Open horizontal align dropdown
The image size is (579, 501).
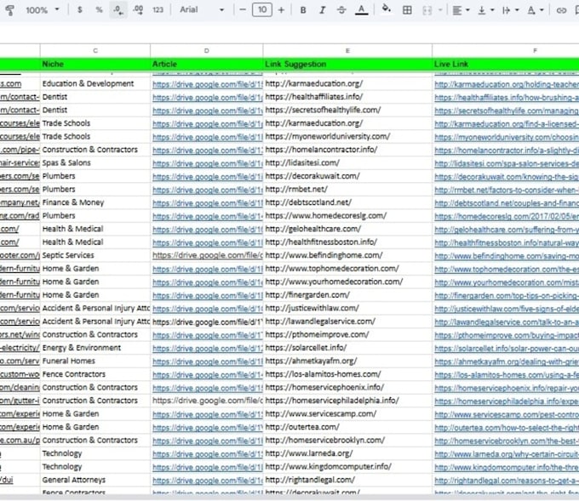click(x=461, y=10)
